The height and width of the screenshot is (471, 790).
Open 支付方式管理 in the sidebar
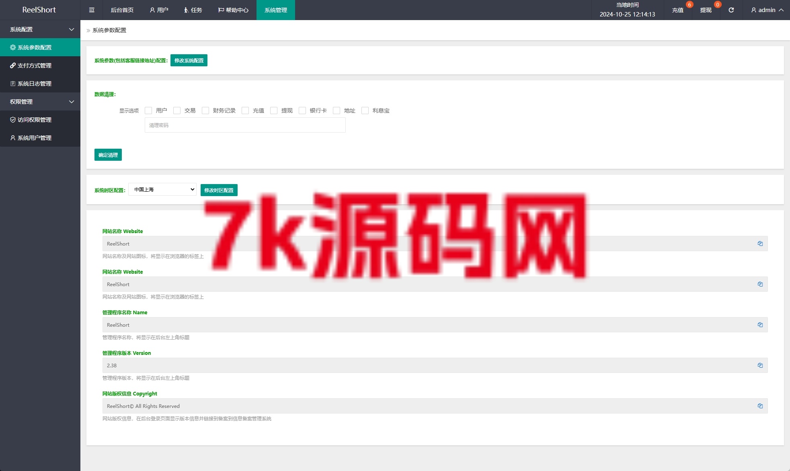(x=40, y=66)
